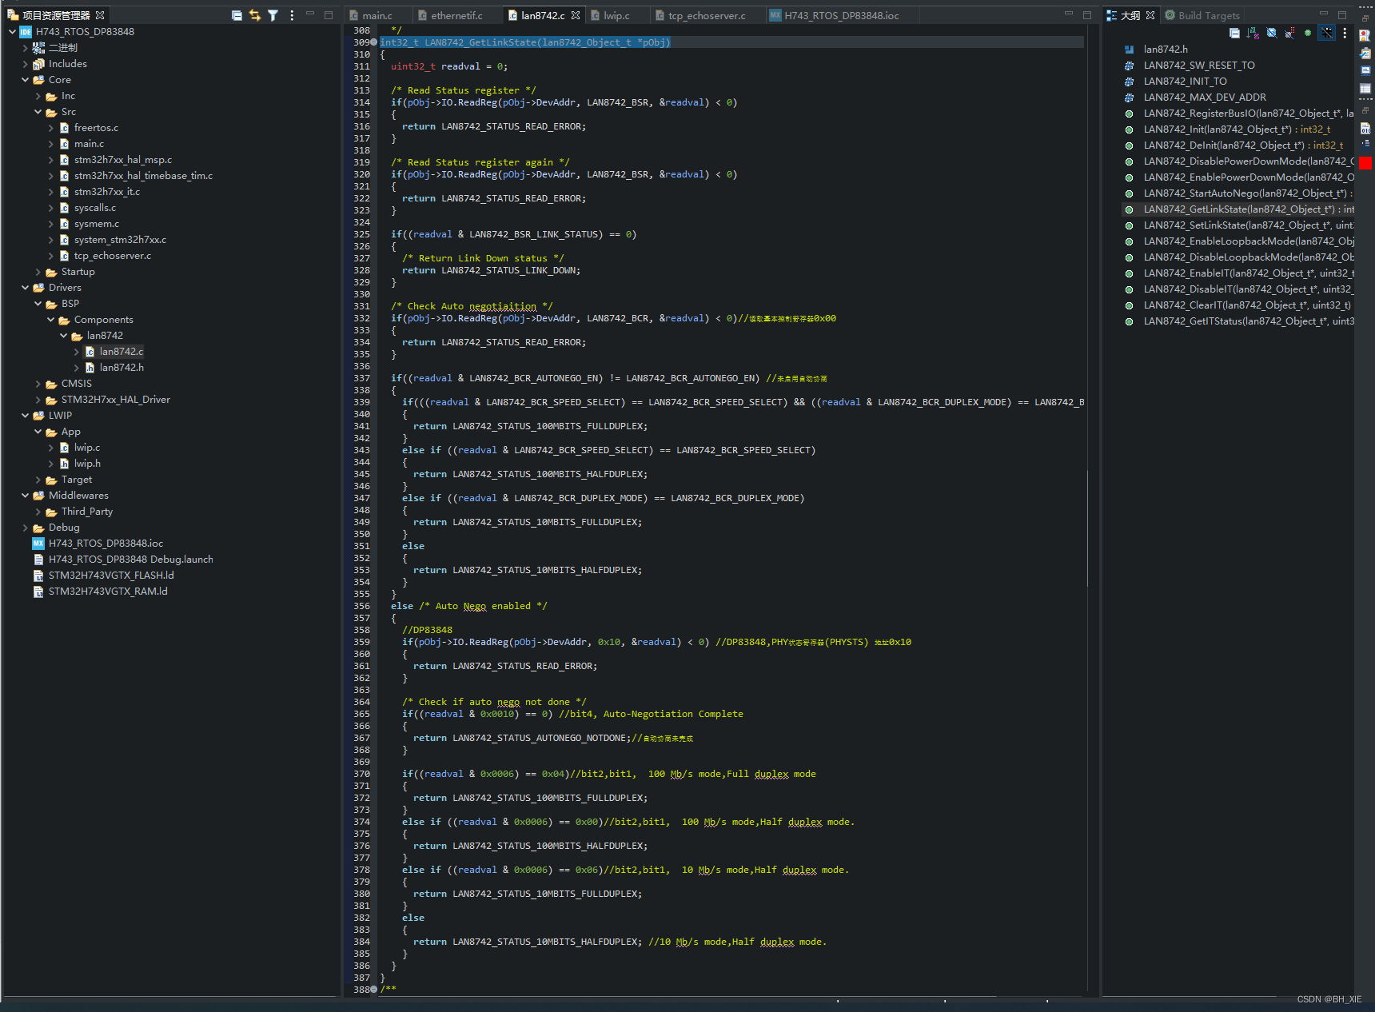
Task: Expand the Inc folder
Action: 38,96
